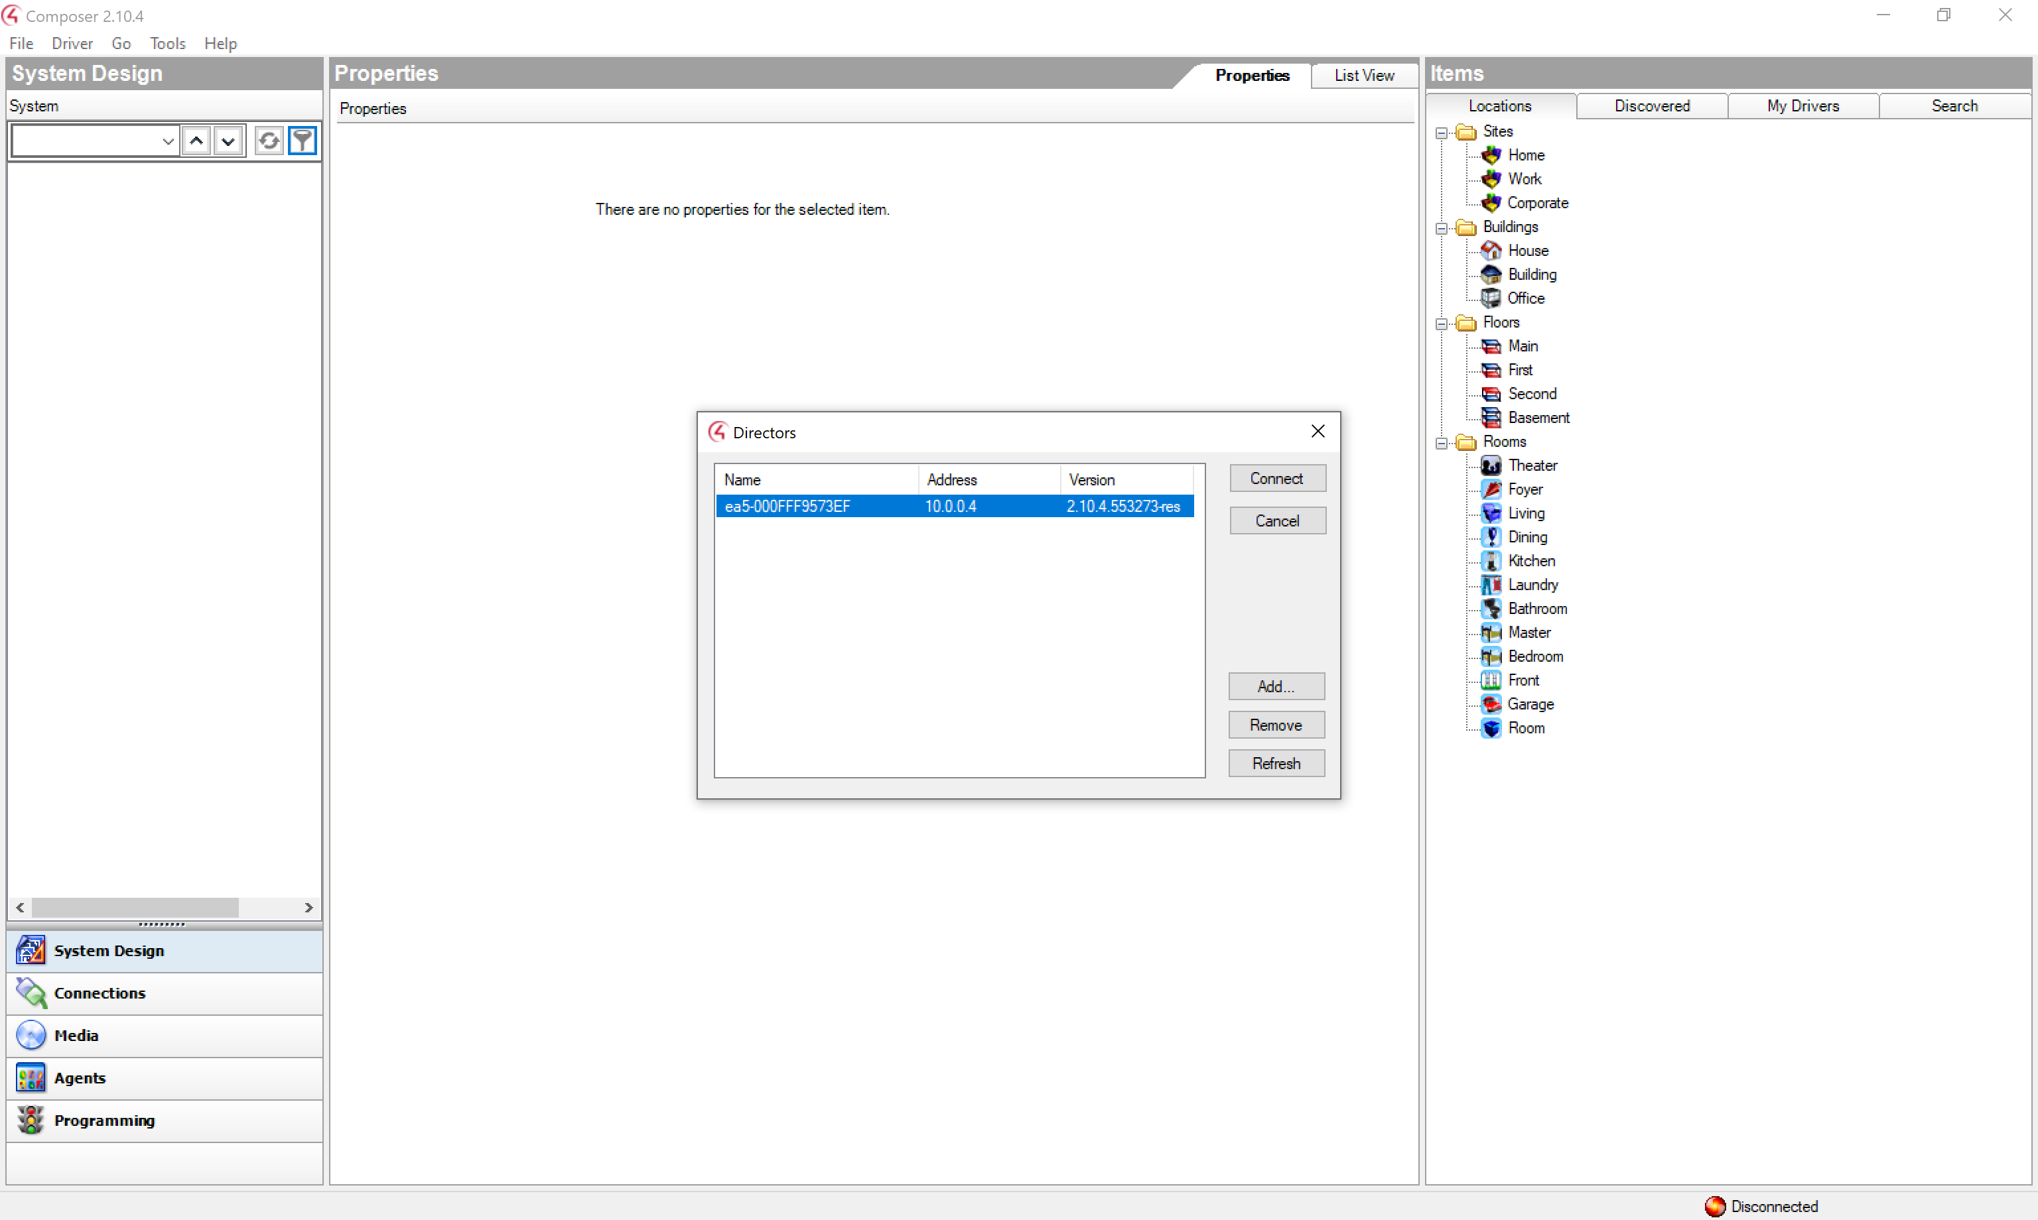The width and height of the screenshot is (2038, 1220).
Task: Select the Garage room icon
Action: point(1491,703)
